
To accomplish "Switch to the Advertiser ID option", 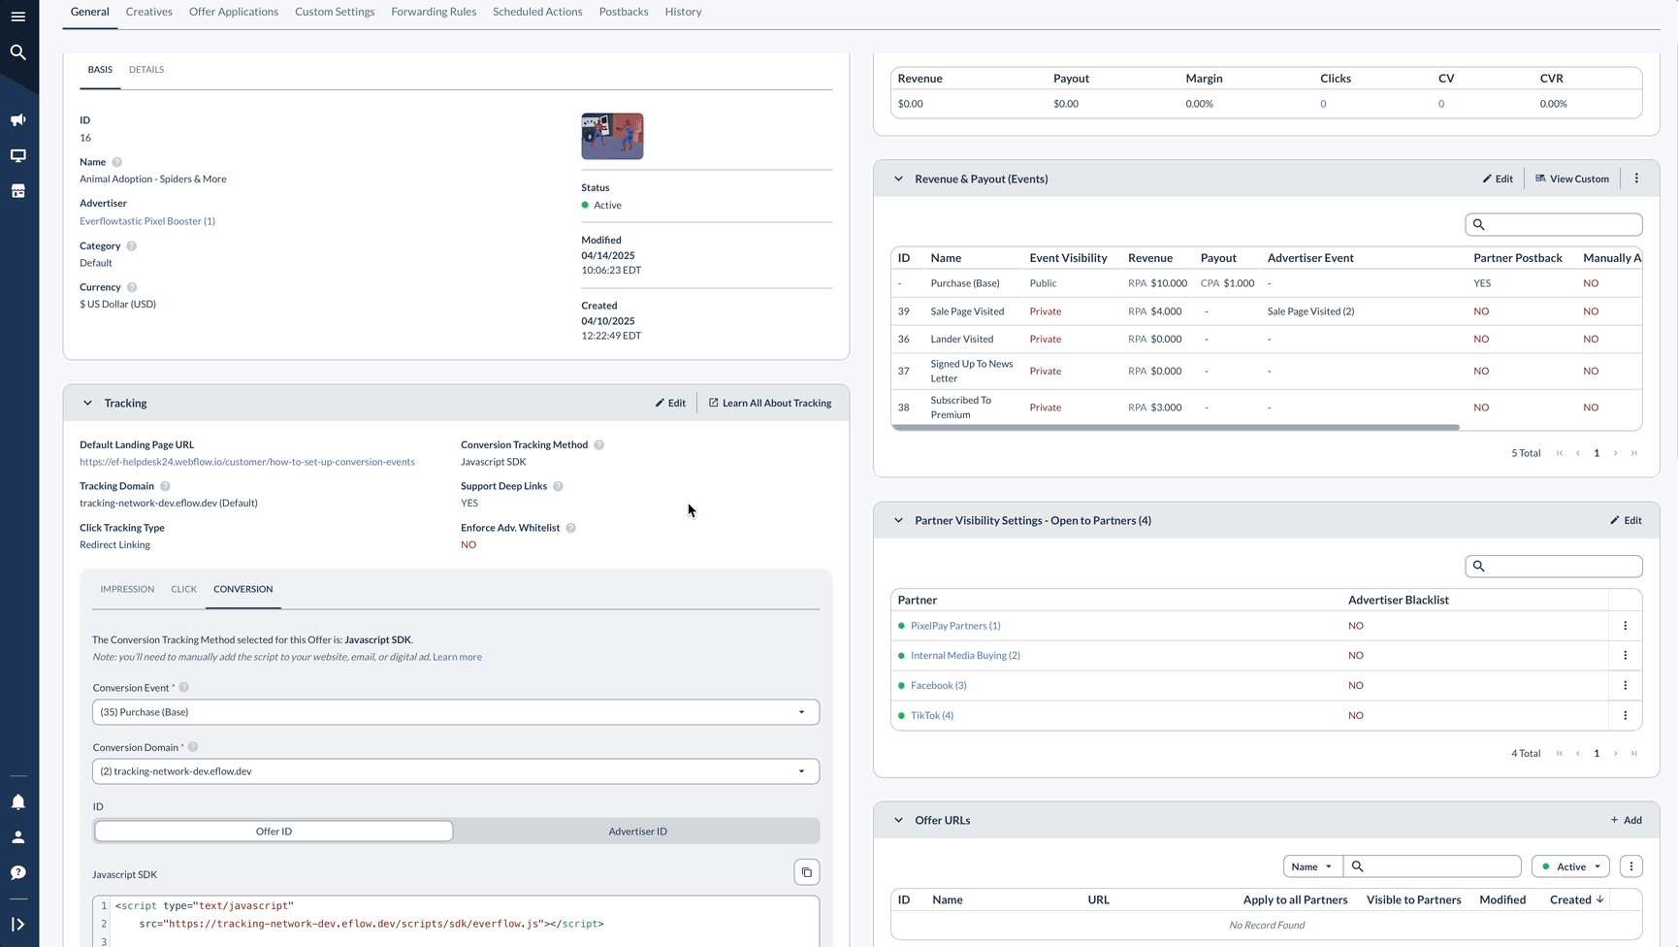I will point(637,831).
